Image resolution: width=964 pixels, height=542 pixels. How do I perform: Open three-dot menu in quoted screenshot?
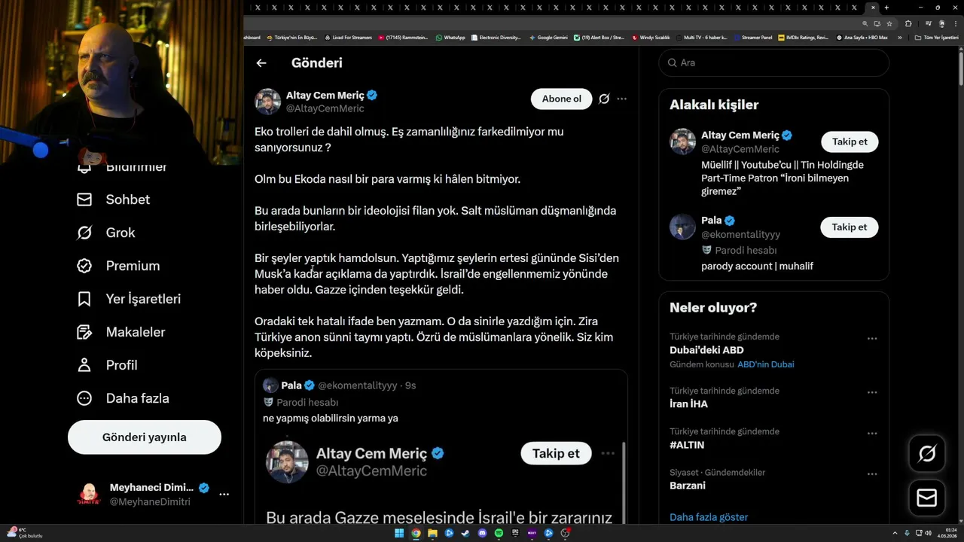[608, 453]
